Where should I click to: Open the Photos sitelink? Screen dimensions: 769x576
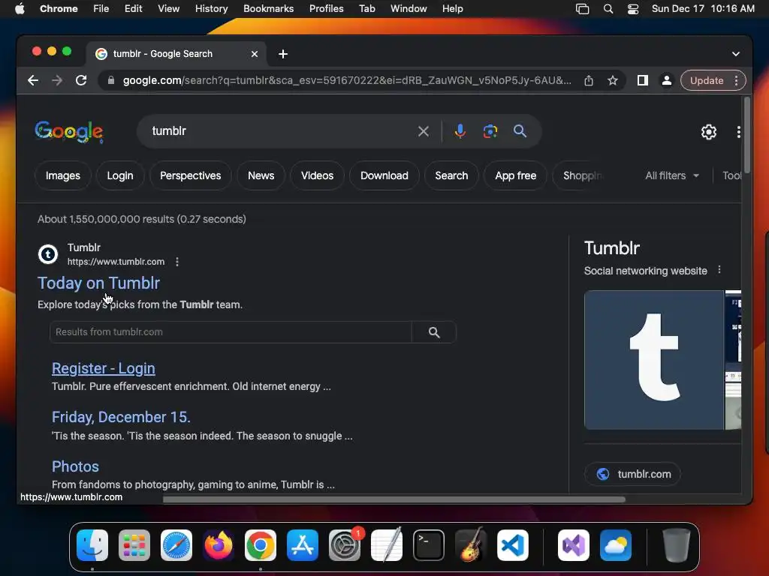76,466
